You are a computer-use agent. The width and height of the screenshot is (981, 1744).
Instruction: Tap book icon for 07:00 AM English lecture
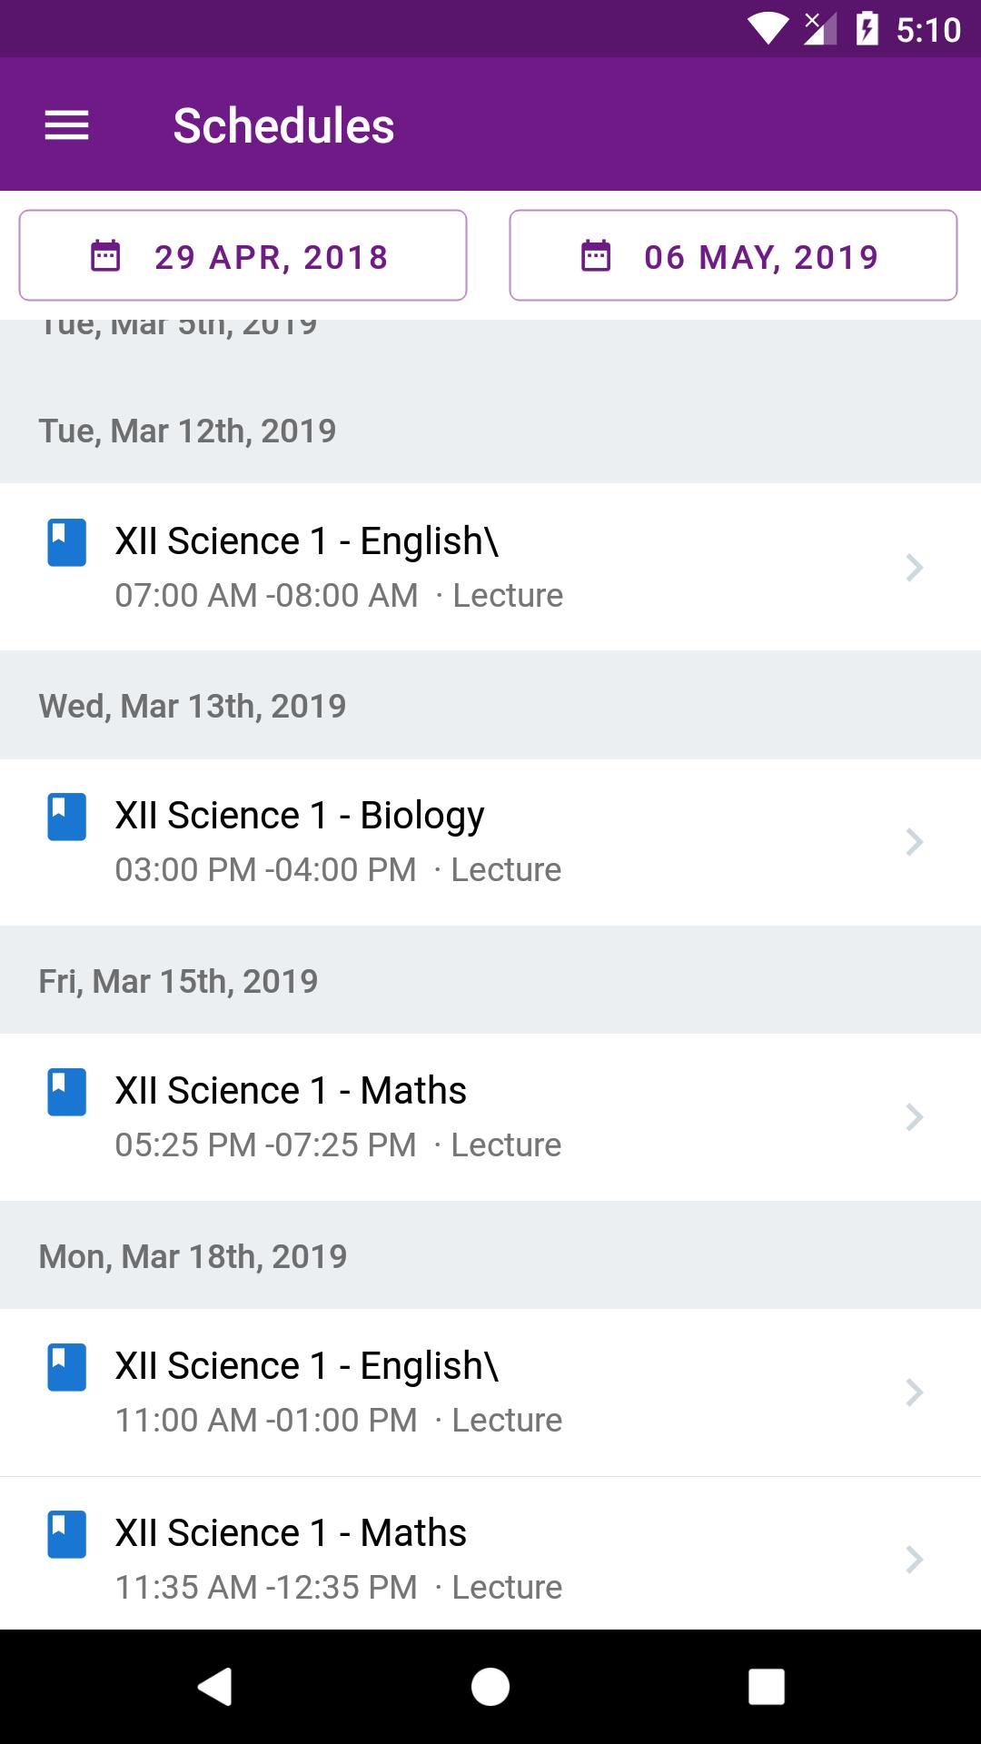coord(67,542)
